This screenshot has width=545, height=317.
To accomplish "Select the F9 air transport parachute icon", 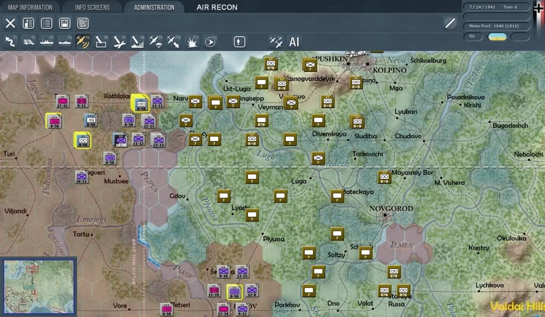I will click(155, 42).
